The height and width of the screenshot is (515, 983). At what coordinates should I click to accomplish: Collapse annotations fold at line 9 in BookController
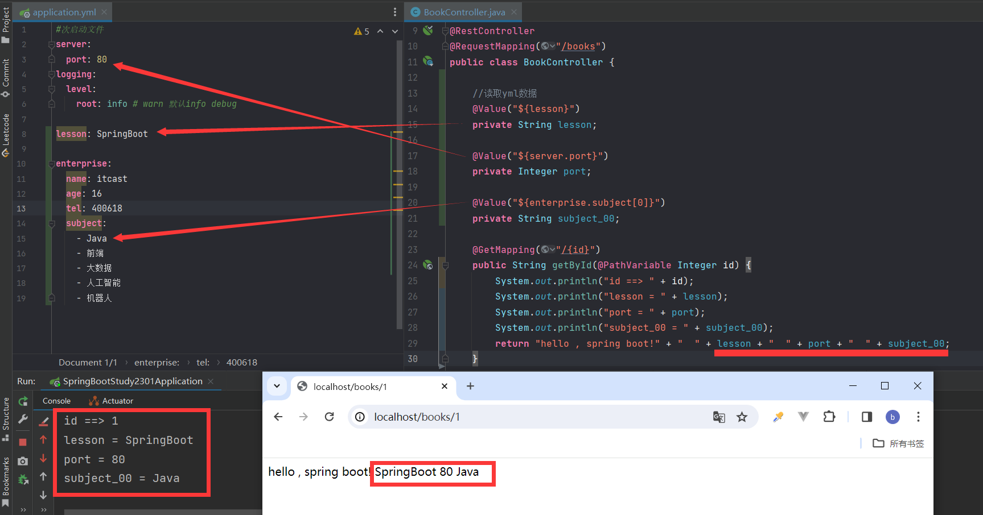445,31
